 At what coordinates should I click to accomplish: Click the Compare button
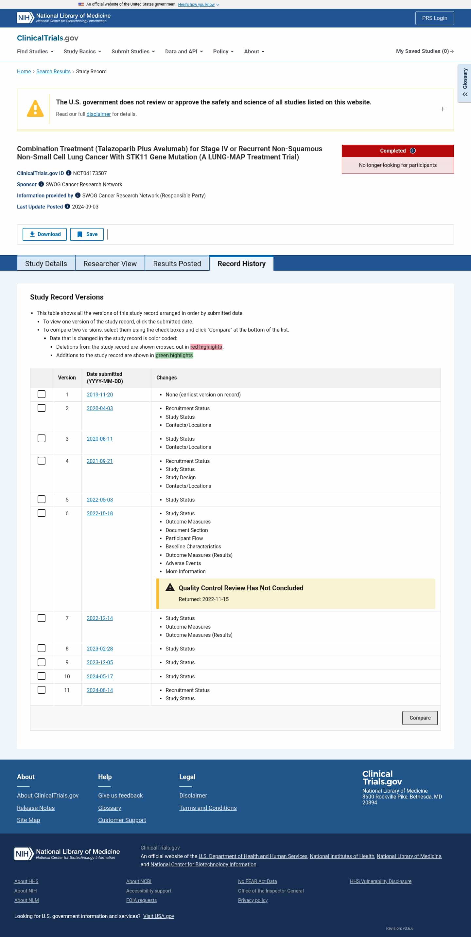click(x=420, y=718)
